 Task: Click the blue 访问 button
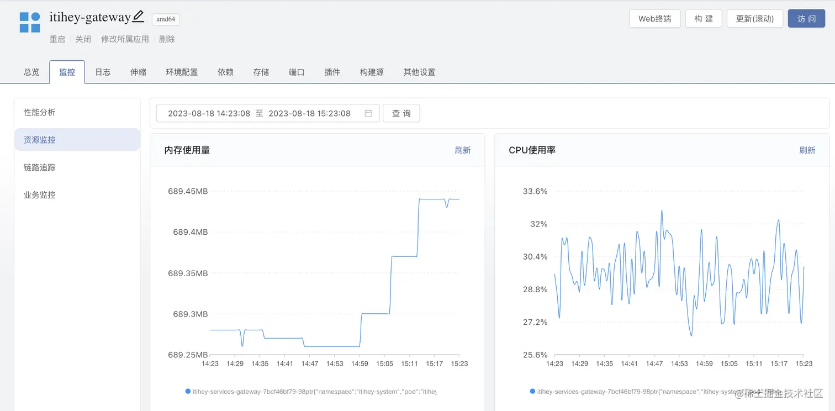point(806,19)
